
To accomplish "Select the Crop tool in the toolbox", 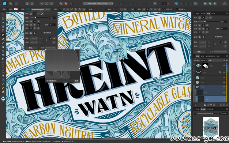I will (3, 59).
